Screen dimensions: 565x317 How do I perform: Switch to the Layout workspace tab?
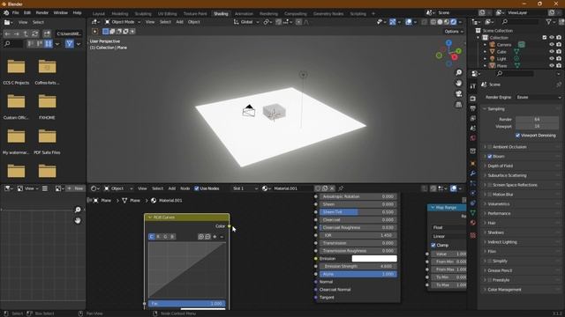98,14
